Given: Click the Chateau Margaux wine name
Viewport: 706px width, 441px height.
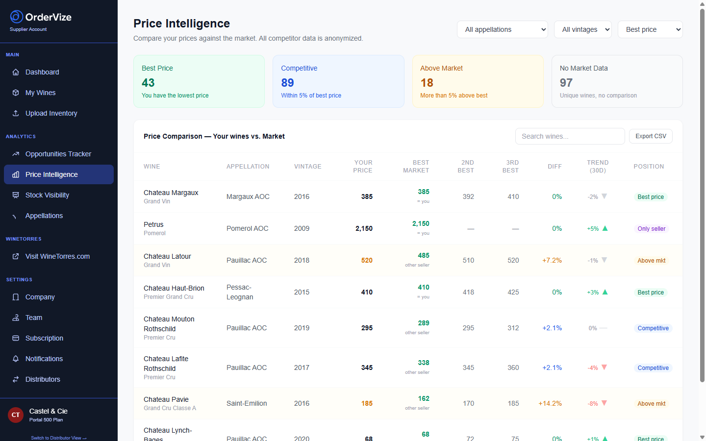Looking at the screenshot, I should coord(171,193).
